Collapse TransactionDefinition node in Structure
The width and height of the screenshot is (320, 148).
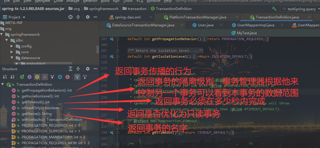point(2,84)
